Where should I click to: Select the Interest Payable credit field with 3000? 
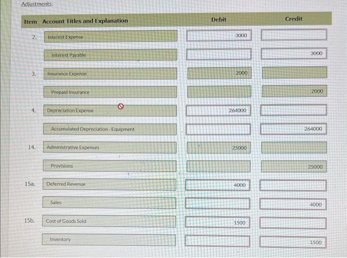[x=294, y=53]
